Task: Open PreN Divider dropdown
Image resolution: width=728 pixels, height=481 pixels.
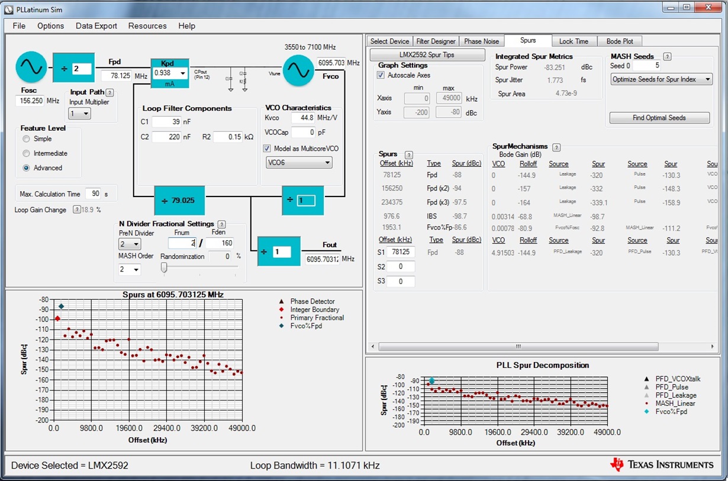Action: [x=130, y=244]
